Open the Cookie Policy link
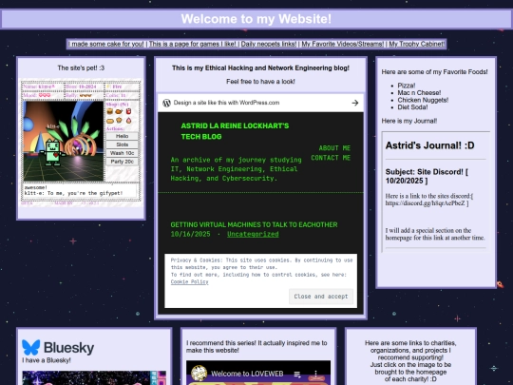The width and height of the screenshot is (513, 385). [x=189, y=282]
